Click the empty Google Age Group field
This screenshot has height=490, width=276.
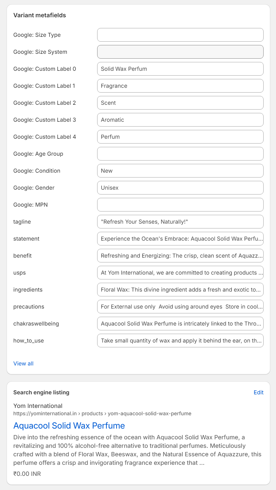(180, 154)
